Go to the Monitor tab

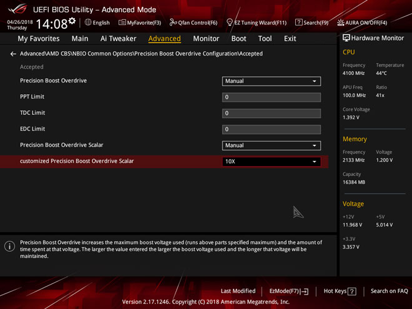click(206, 39)
